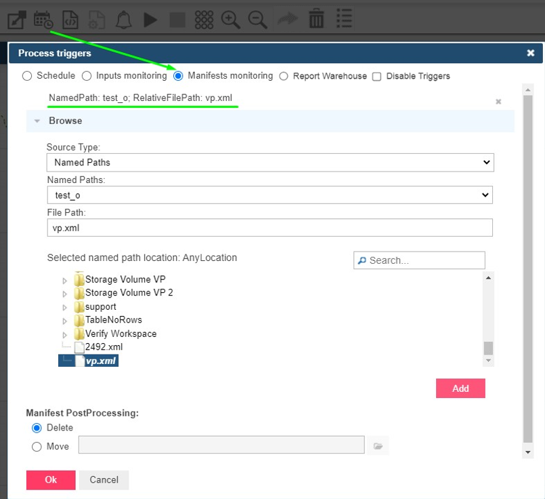Open the process triggers scheduling icon
545x499 pixels.
43,20
